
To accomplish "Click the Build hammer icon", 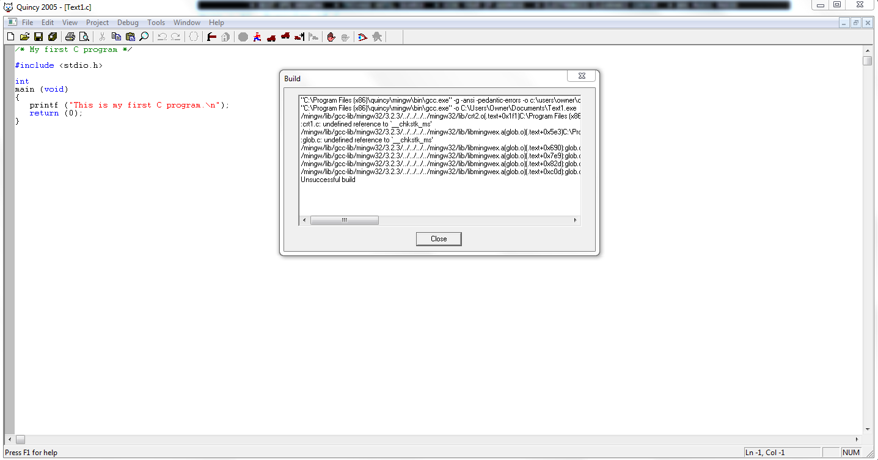I will pyautogui.click(x=211, y=37).
